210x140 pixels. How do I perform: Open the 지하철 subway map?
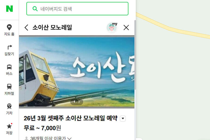9,89
